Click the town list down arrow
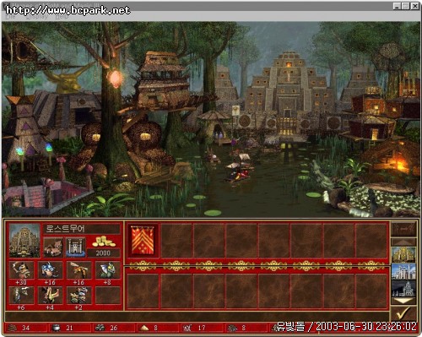The image size is (422, 337). coord(403,301)
